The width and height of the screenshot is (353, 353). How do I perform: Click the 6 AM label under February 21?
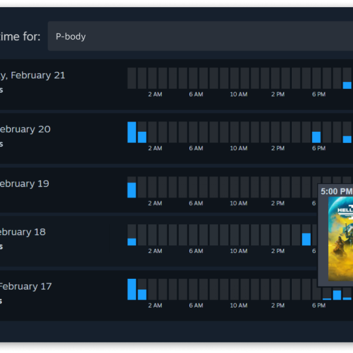pyautogui.click(x=196, y=94)
